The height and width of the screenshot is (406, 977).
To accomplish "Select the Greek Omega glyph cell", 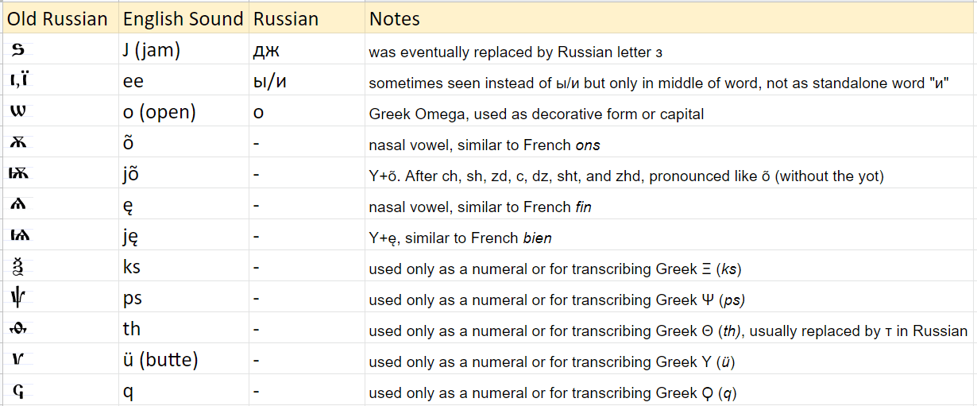I will [x=17, y=112].
